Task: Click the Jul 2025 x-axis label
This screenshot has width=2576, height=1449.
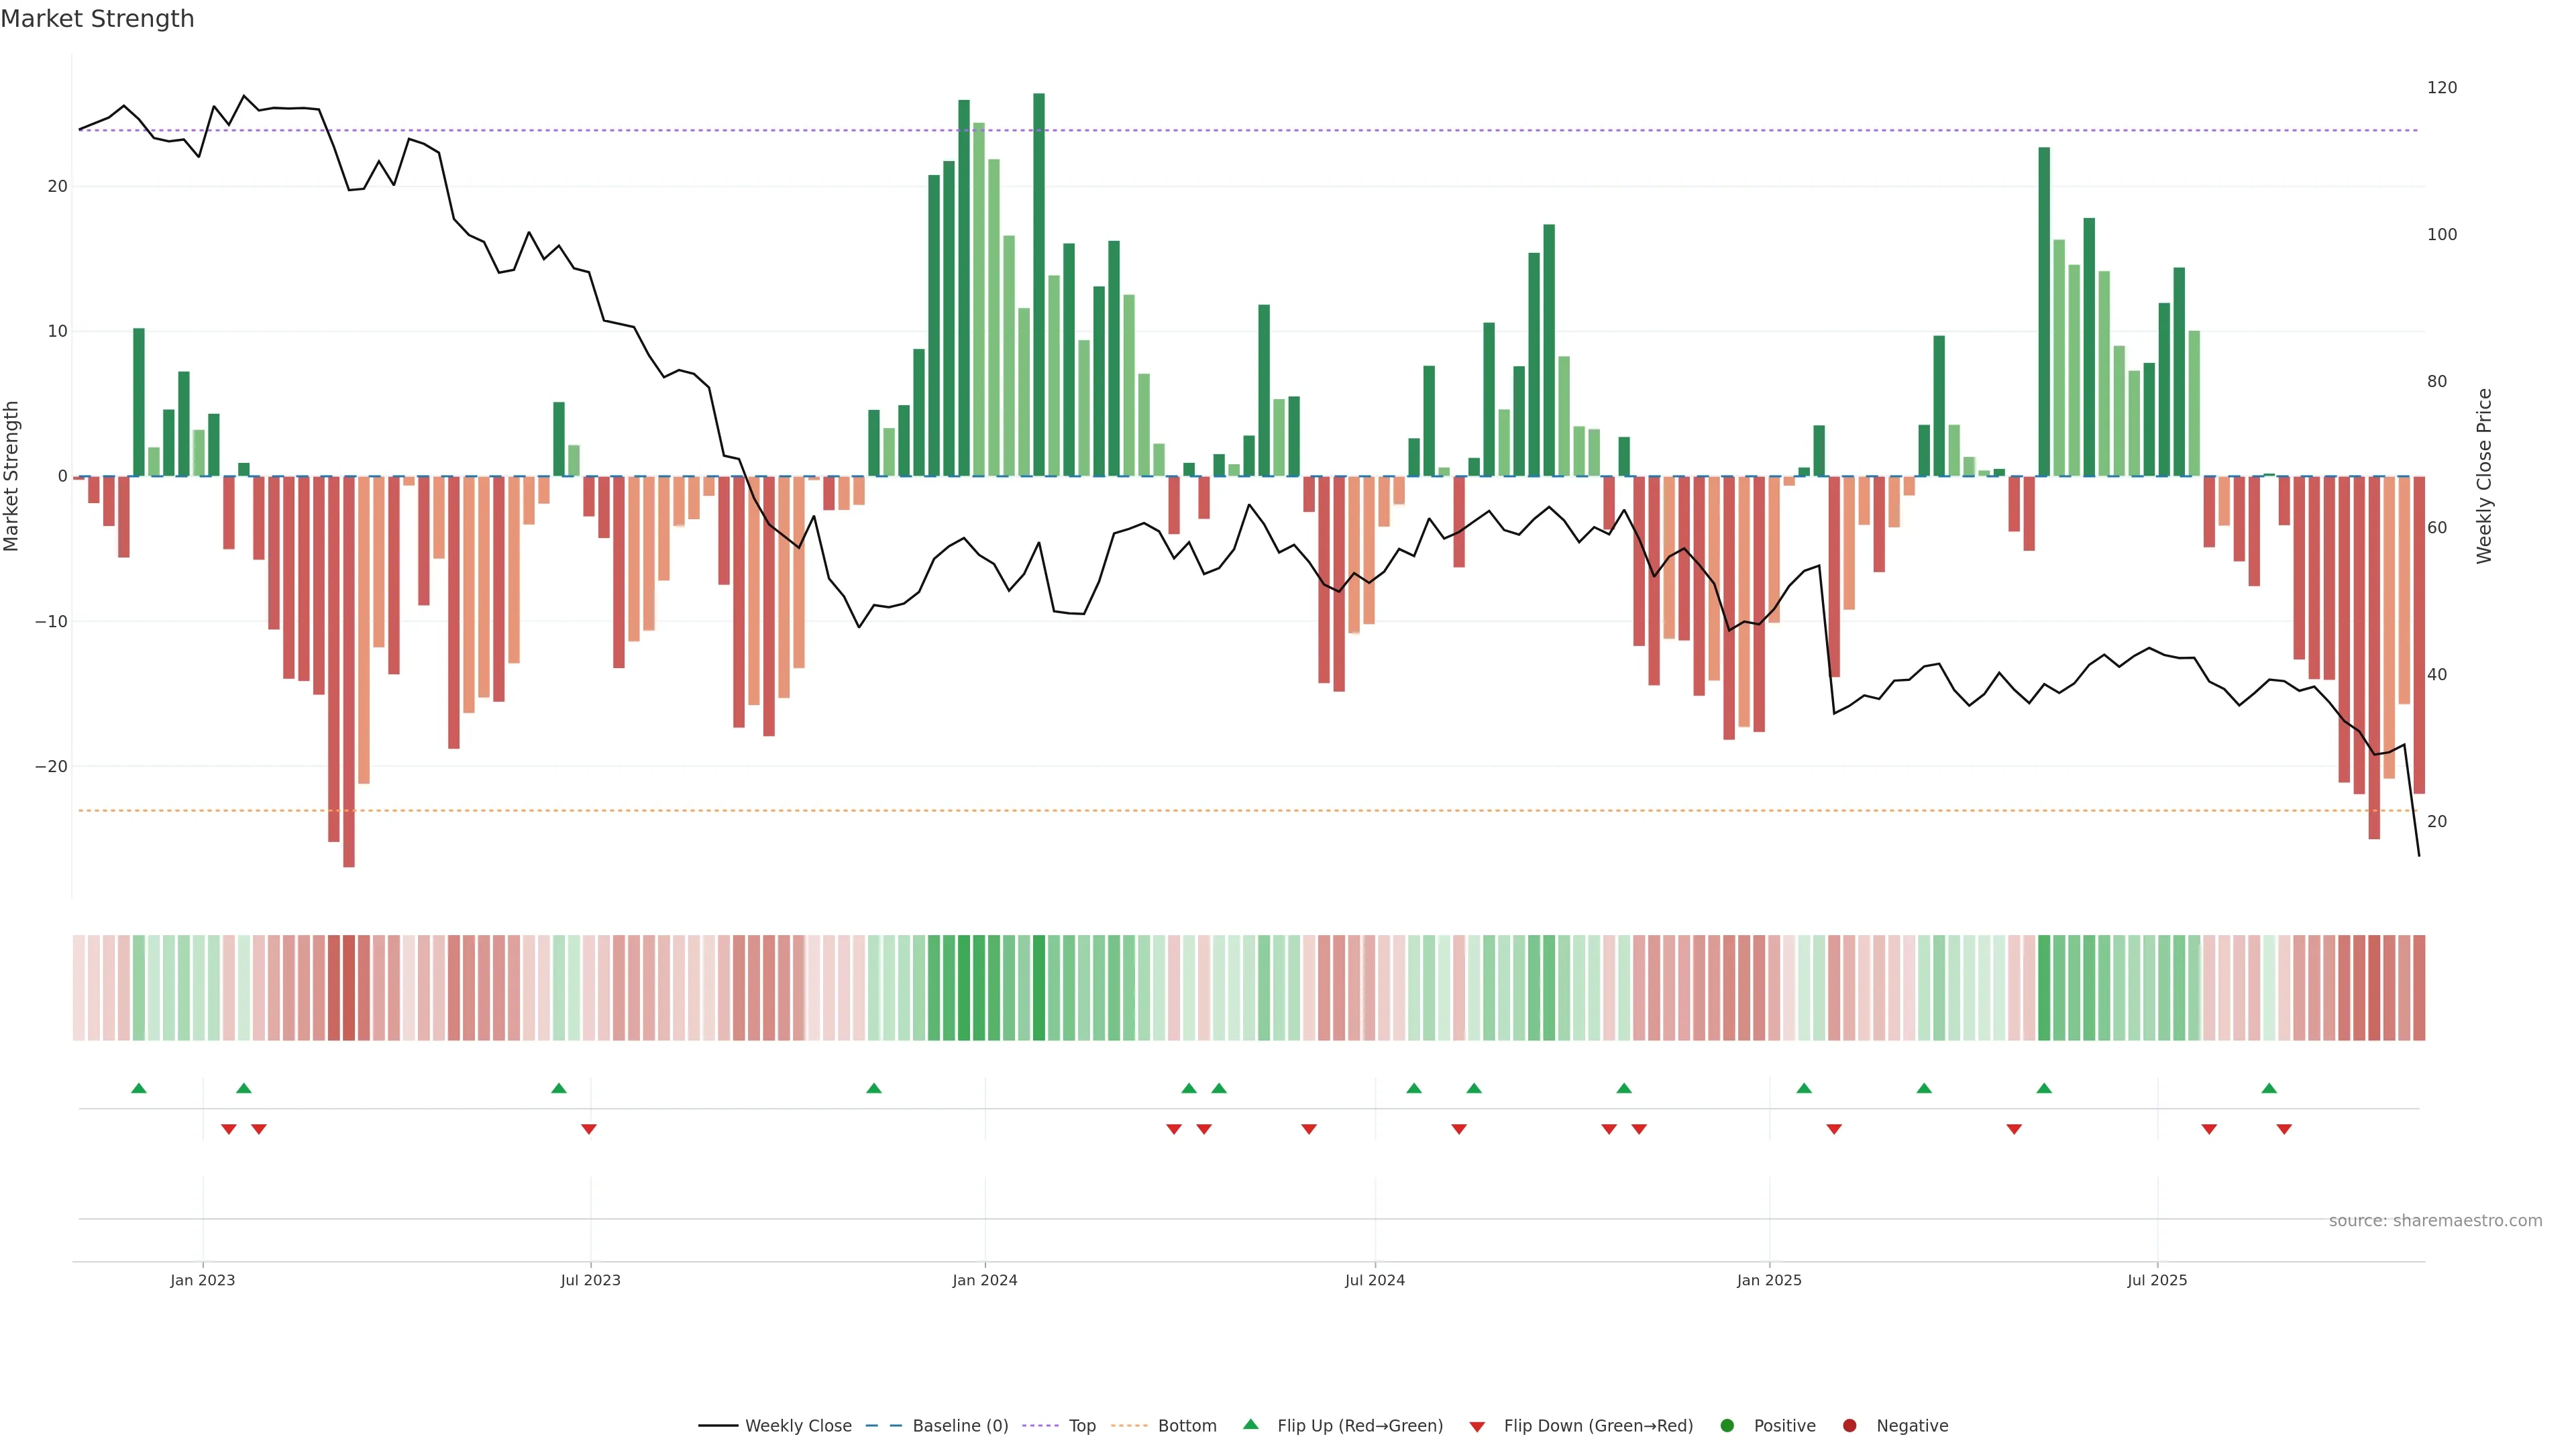Action: click(2157, 1281)
